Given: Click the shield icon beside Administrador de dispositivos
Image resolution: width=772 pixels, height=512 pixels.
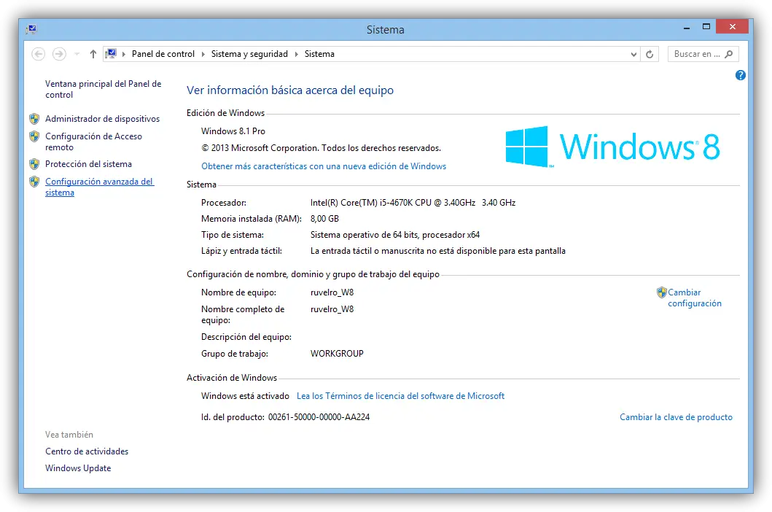Looking at the screenshot, I should pyautogui.click(x=34, y=119).
